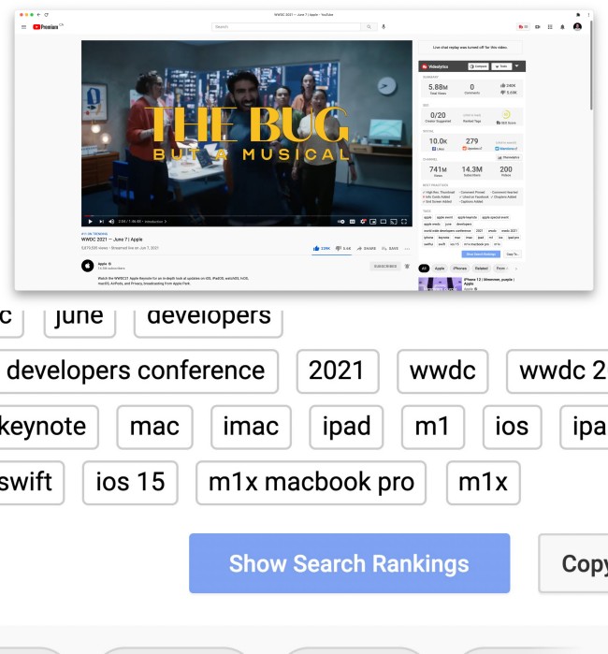The image size is (608, 654).
Task: Open more actions ellipsis below the video
Action: click(x=408, y=249)
